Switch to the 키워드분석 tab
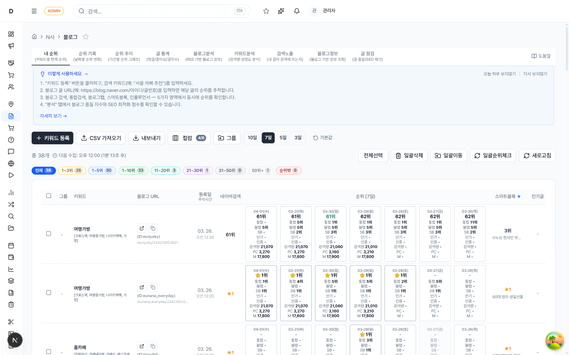 point(244,56)
